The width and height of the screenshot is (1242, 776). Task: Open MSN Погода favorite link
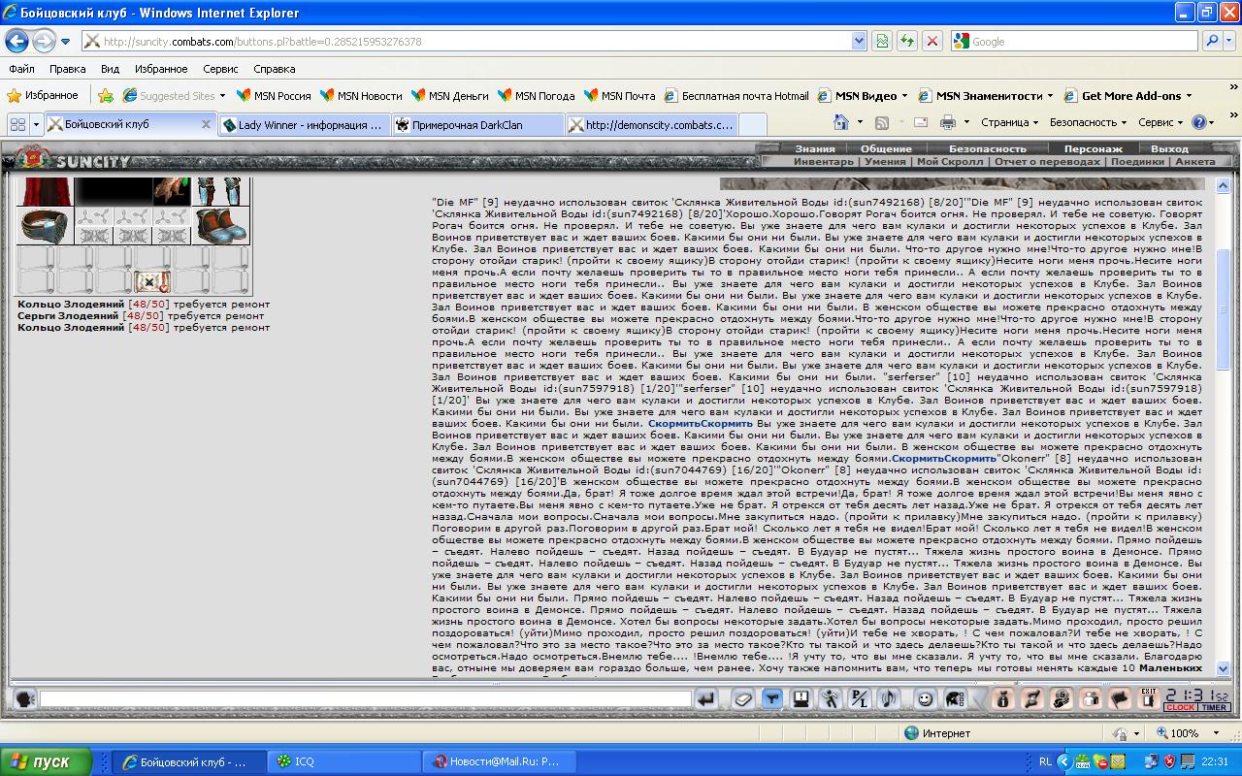tap(537, 96)
